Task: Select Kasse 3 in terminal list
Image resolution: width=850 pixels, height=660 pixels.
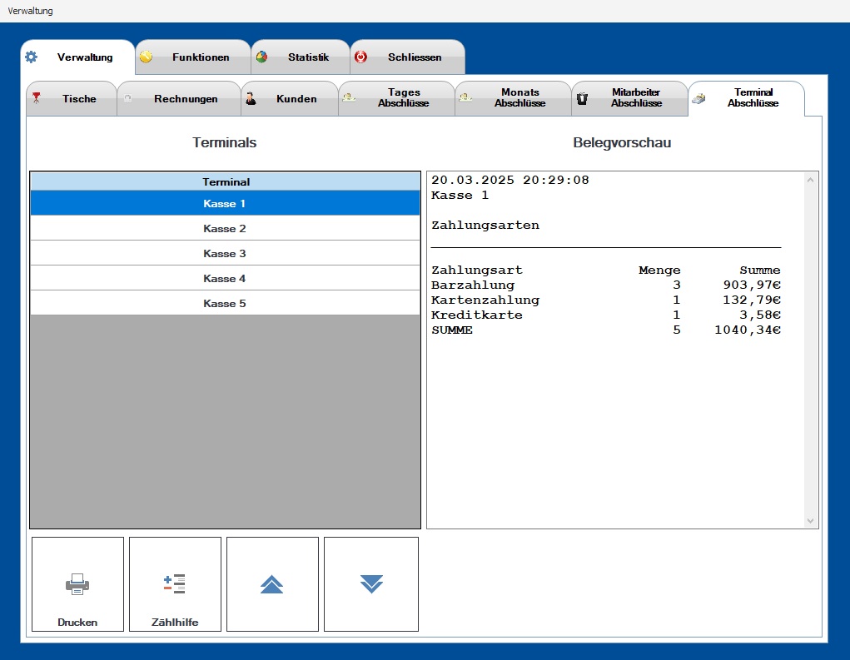Action: tap(225, 254)
